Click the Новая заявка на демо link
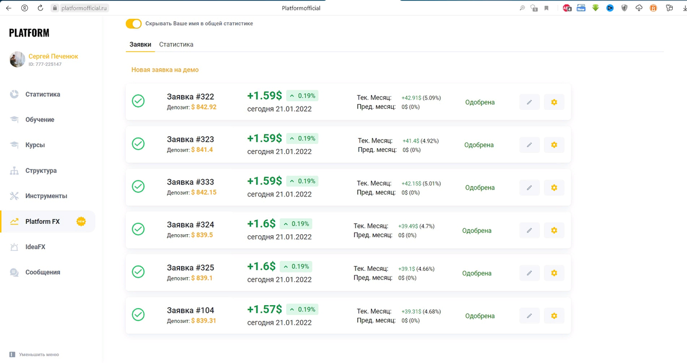This screenshot has width=687, height=363. (165, 70)
